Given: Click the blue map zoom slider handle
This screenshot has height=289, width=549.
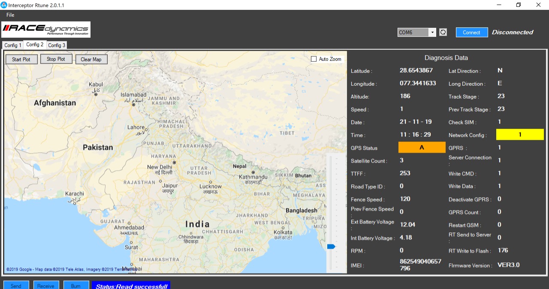Looking at the screenshot, I should click(331, 247).
